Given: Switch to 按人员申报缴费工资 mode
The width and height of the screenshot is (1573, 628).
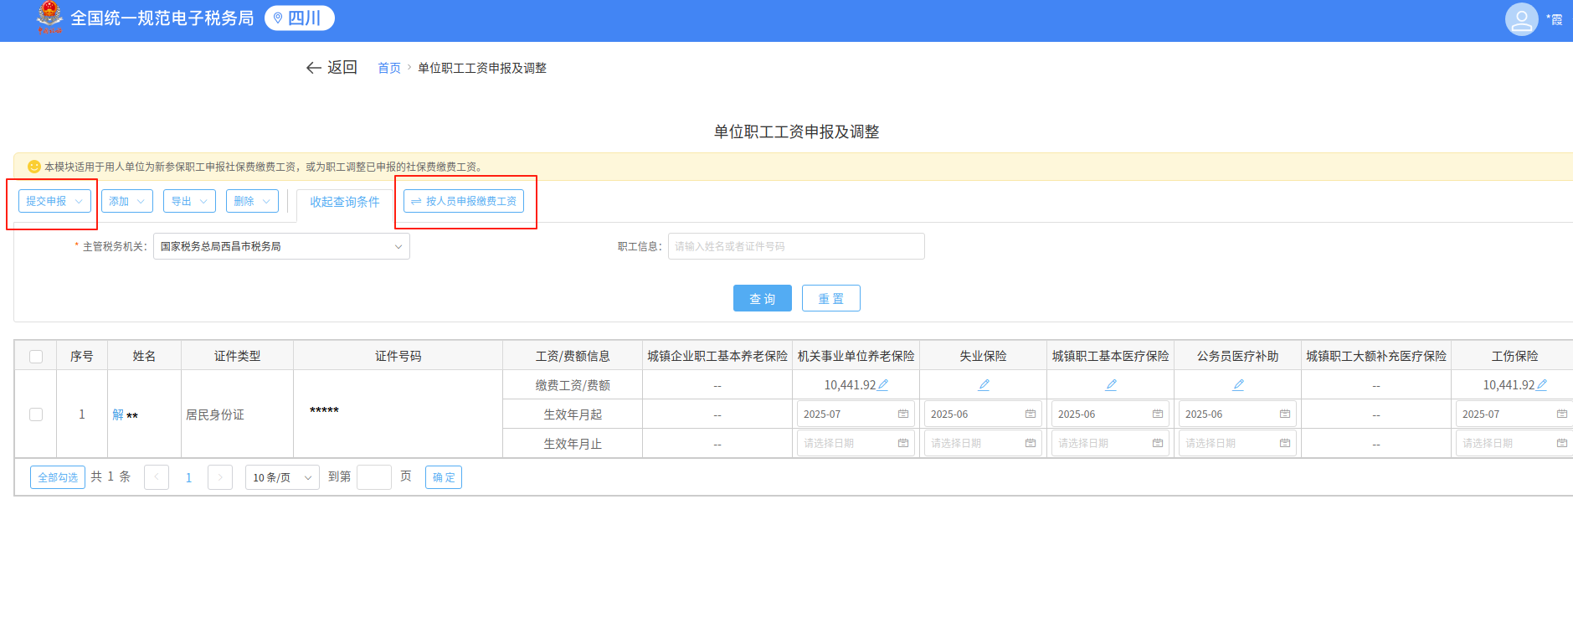Looking at the screenshot, I should [464, 201].
